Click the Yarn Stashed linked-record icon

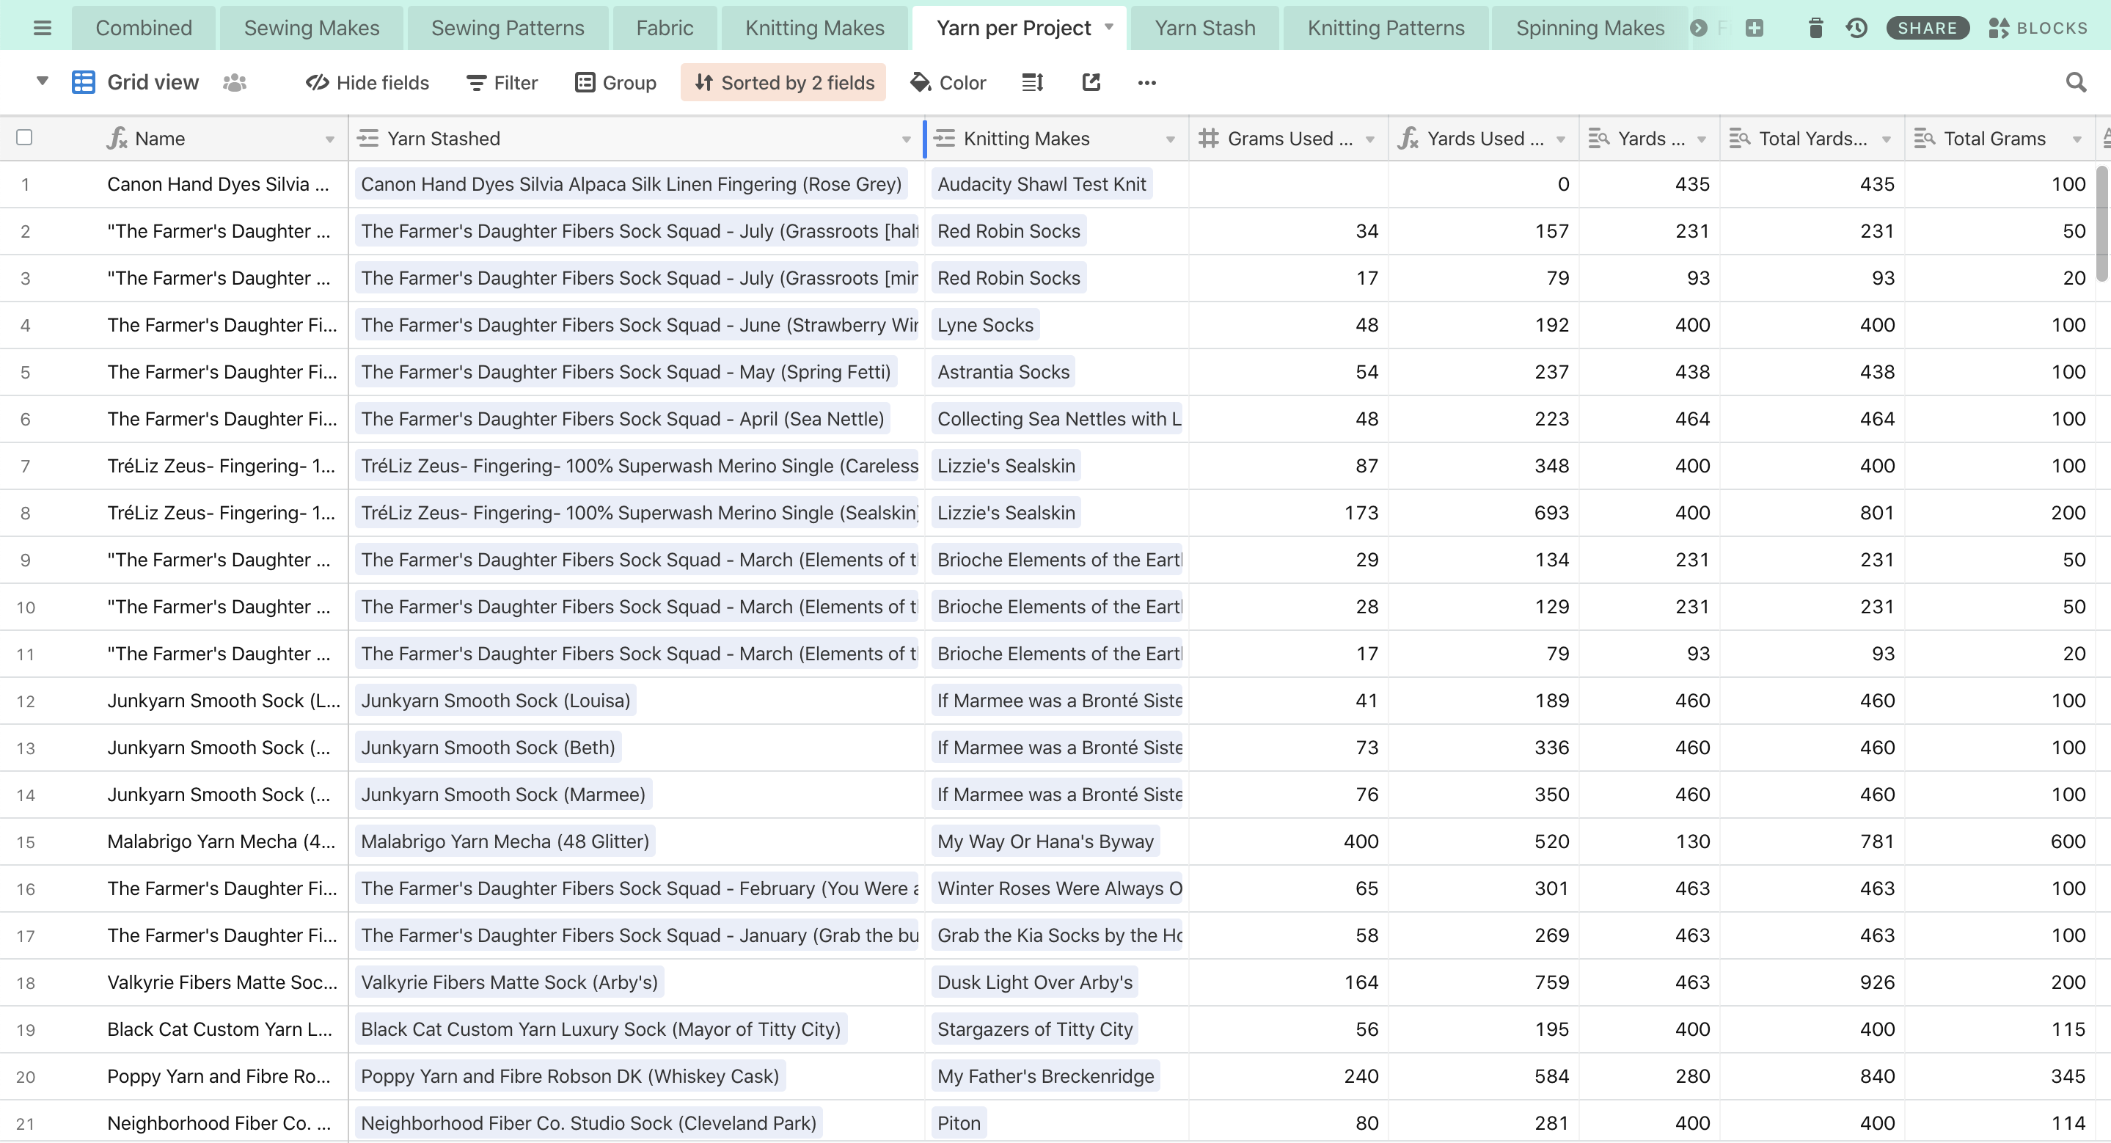(368, 138)
